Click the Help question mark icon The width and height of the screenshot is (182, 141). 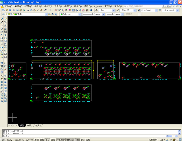coord(91,10)
